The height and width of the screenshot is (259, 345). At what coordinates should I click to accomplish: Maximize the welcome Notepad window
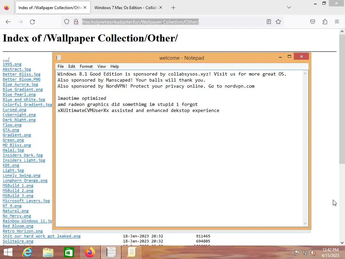289,57
